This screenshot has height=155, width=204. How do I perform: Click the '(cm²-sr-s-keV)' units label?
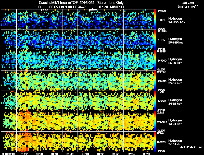tap(188, 7)
